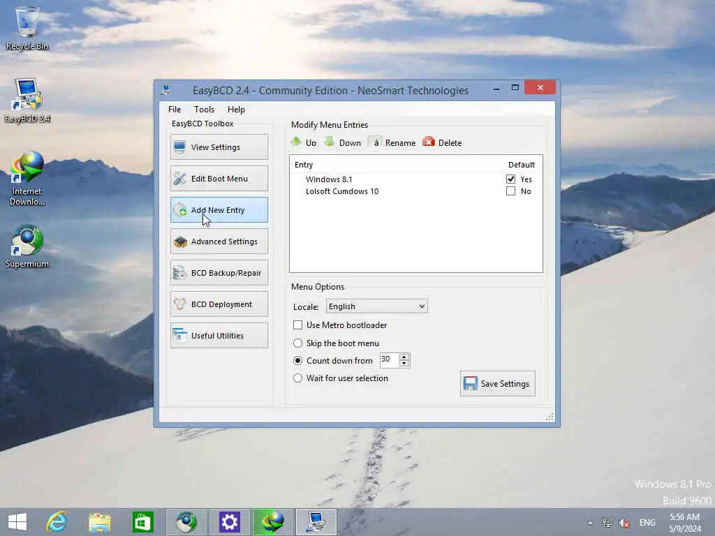Viewport: 715px width, 536px height.
Task: Enable Use Metro bootloader checkbox
Action: [297, 325]
